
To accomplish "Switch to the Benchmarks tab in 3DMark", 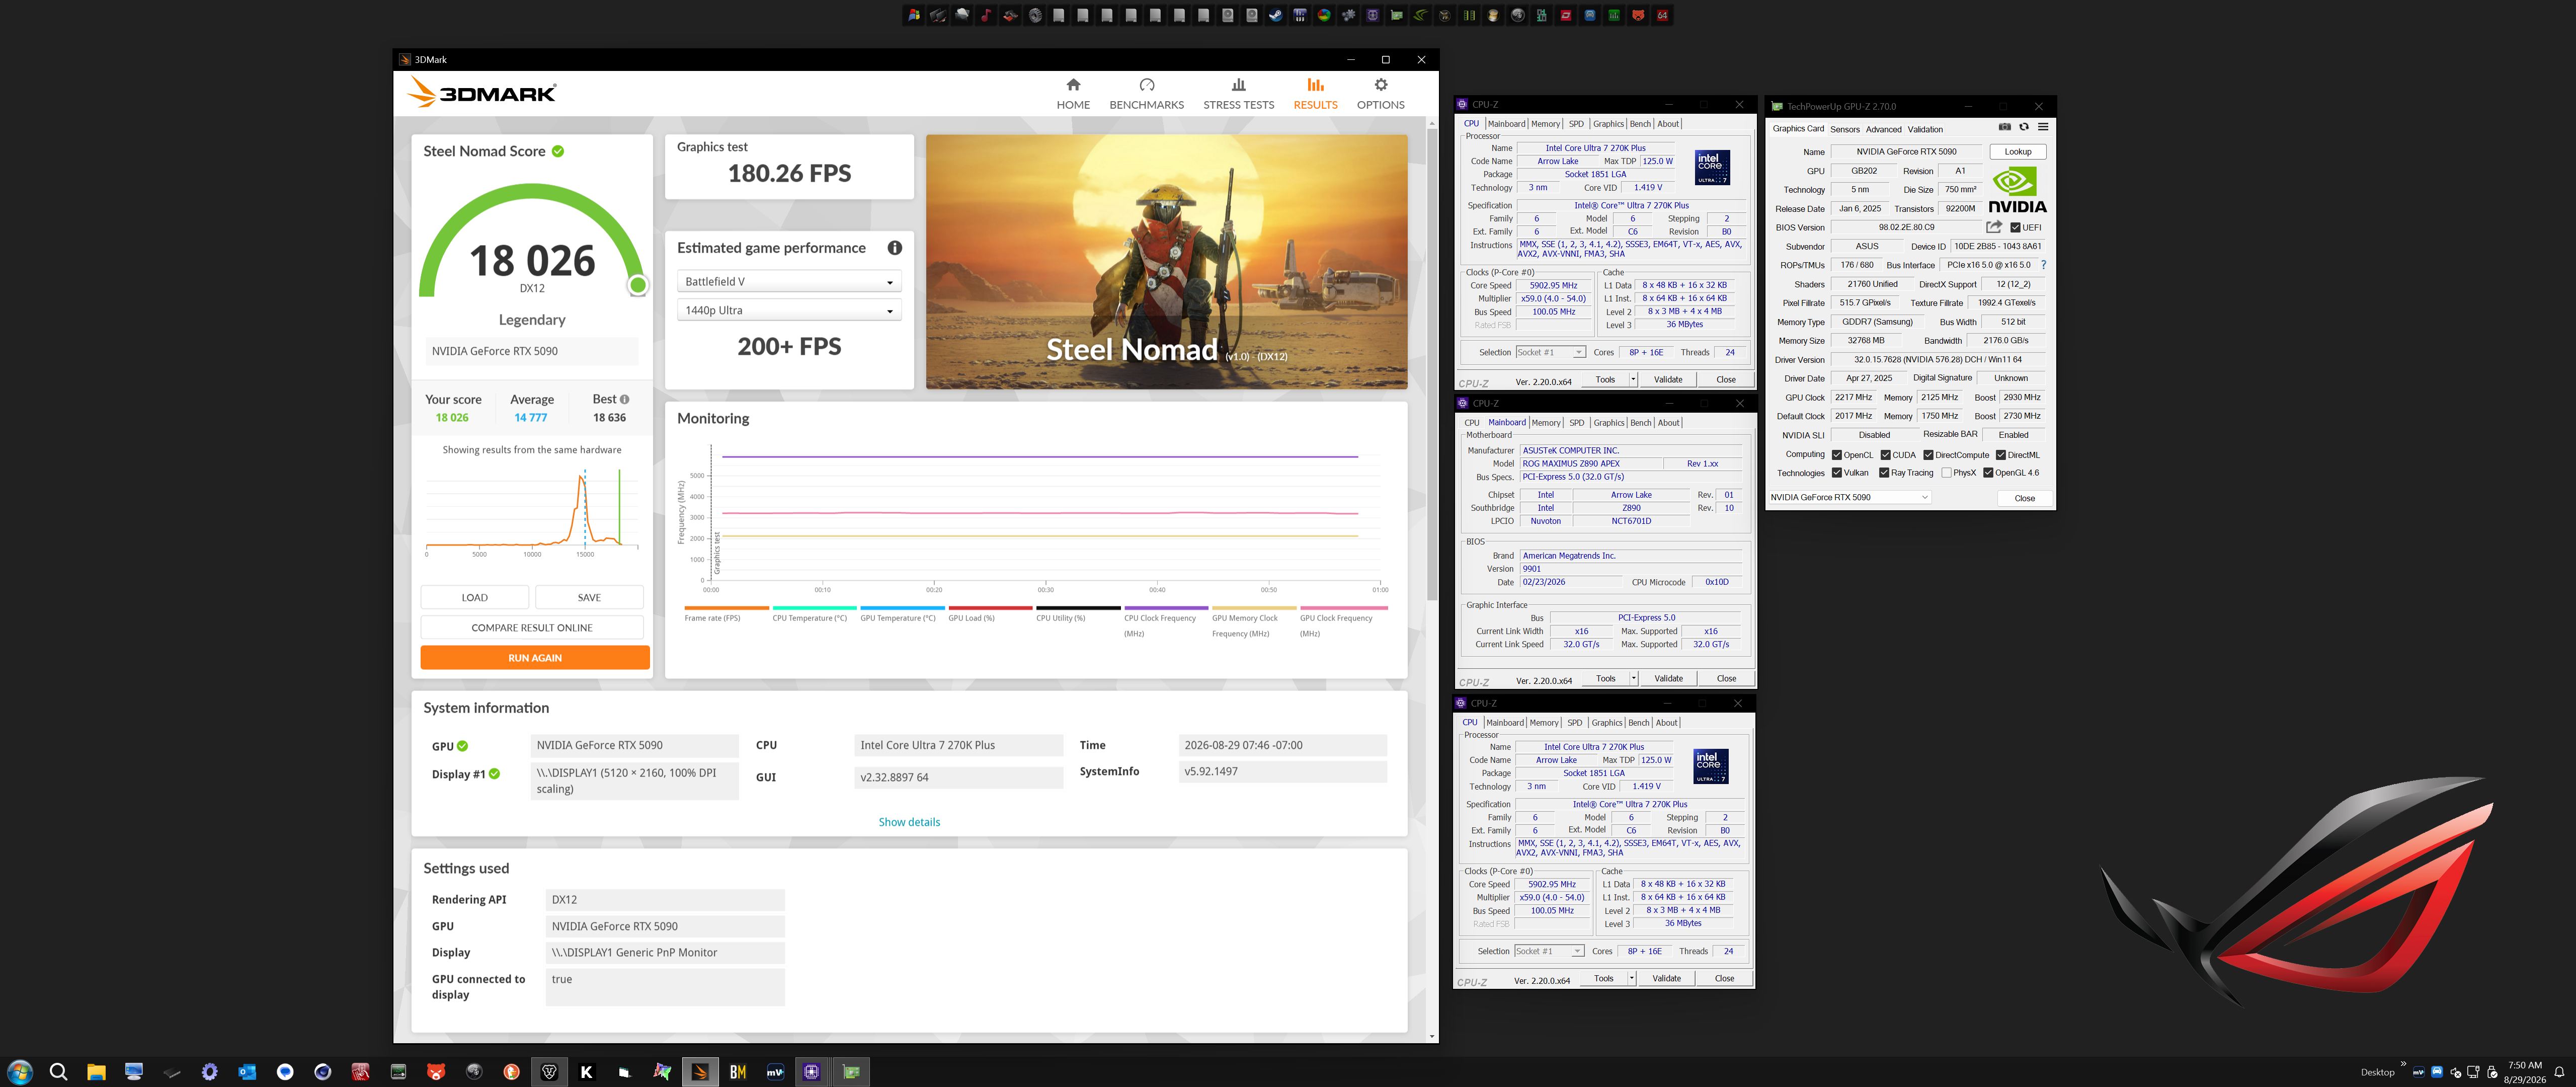I will point(1146,94).
